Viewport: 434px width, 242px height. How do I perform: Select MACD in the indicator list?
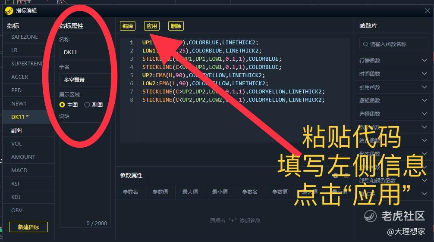coord(19,170)
